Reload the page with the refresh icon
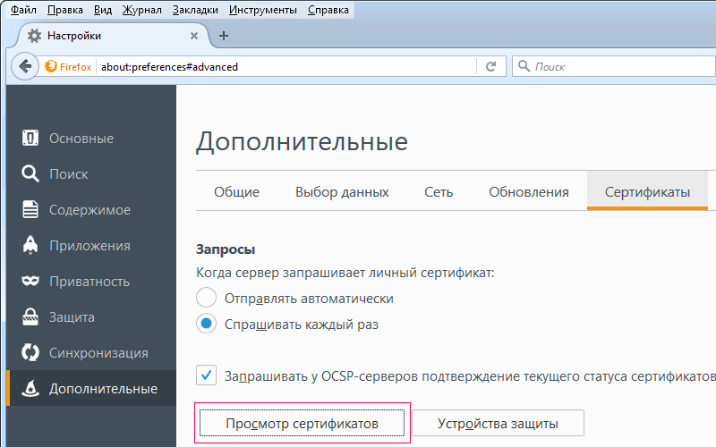The height and width of the screenshot is (447, 716). [x=490, y=66]
